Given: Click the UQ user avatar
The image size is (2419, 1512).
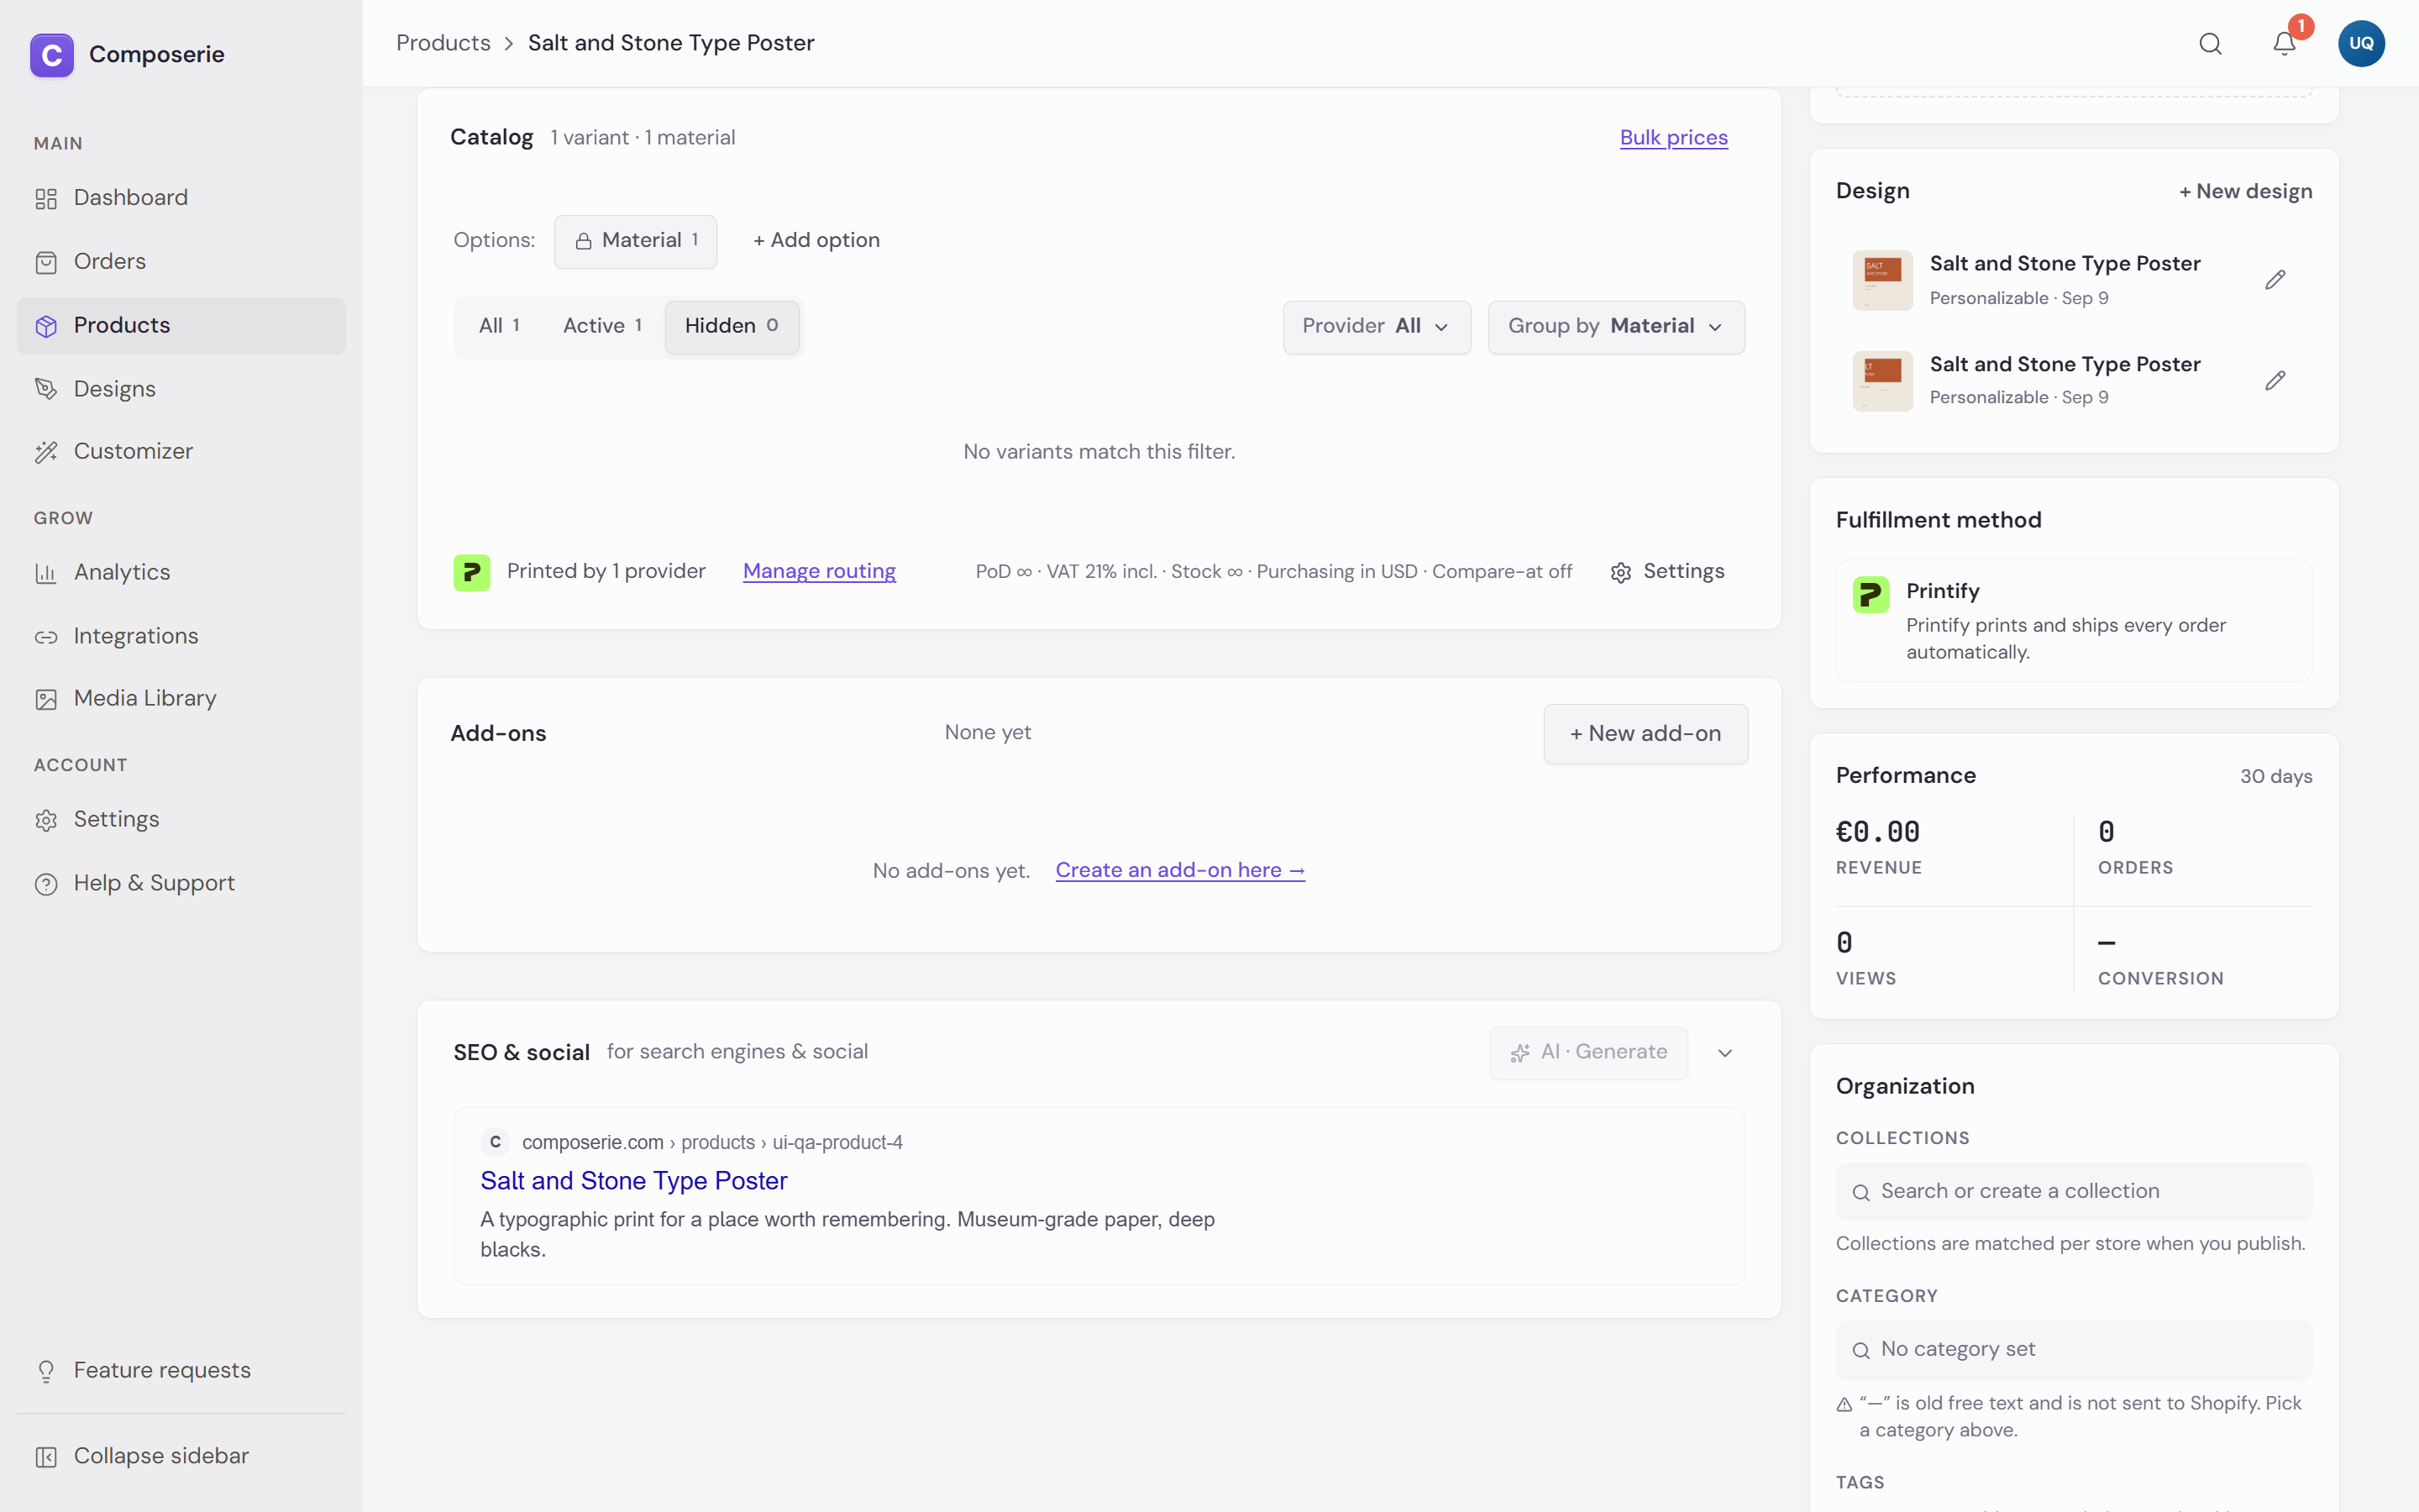Looking at the screenshot, I should pyautogui.click(x=2361, y=44).
